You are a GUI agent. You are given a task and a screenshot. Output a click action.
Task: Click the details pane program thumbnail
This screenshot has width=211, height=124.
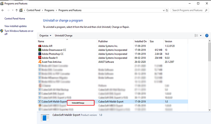(x=45, y=118)
